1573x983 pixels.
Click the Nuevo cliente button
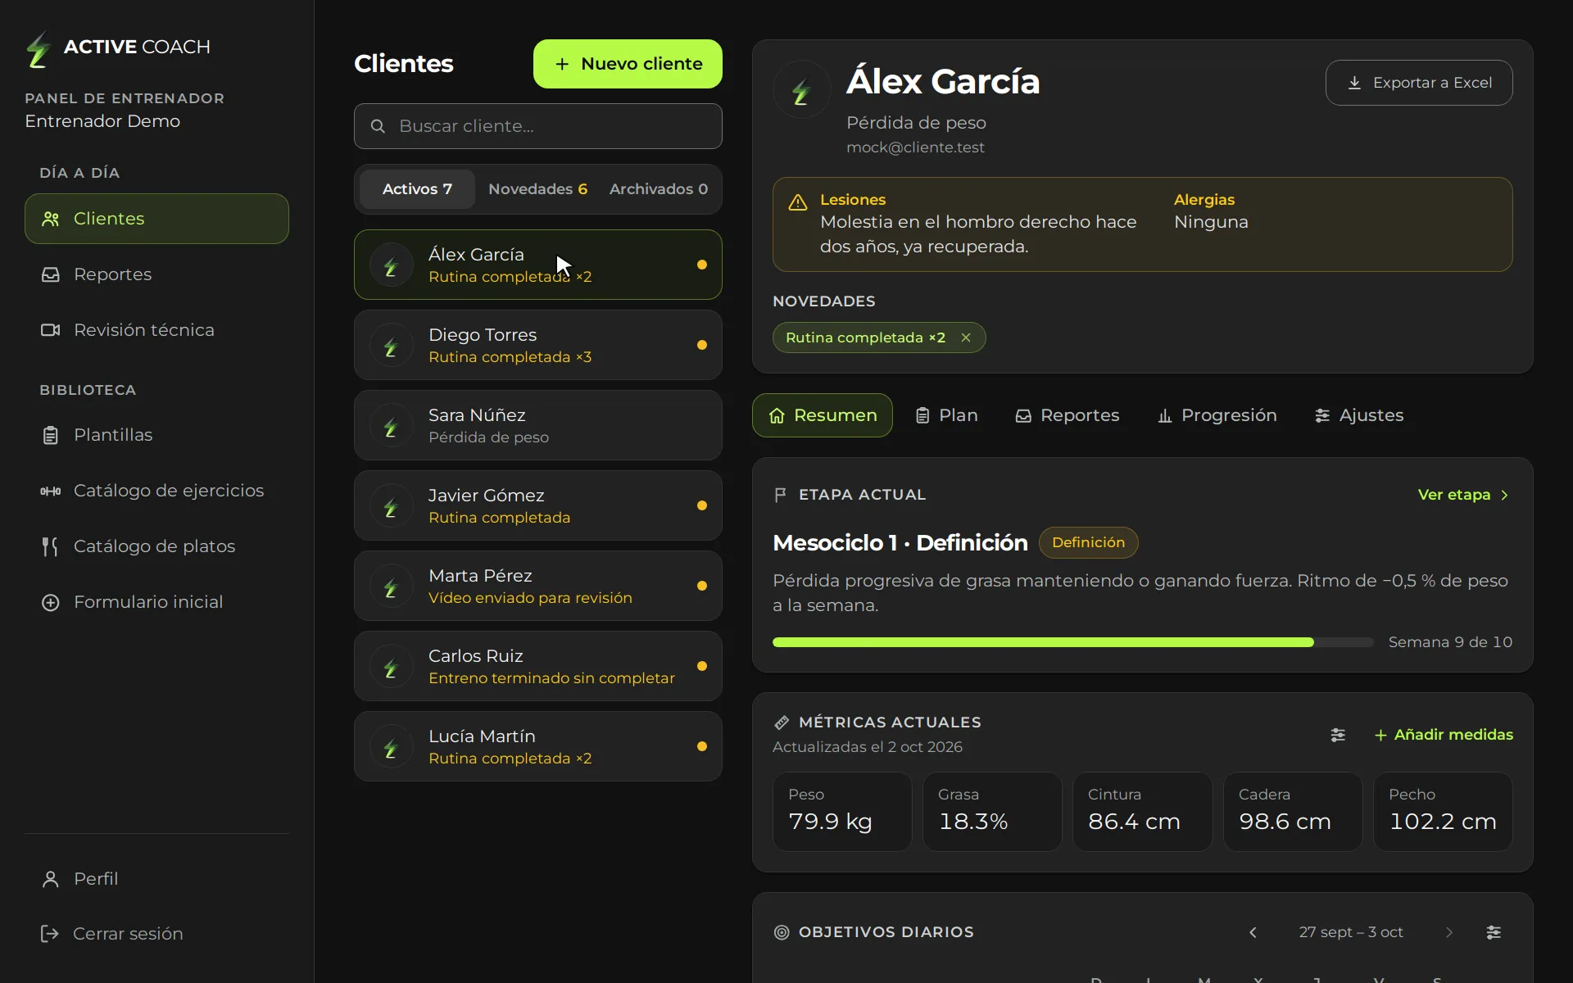[x=628, y=64]
